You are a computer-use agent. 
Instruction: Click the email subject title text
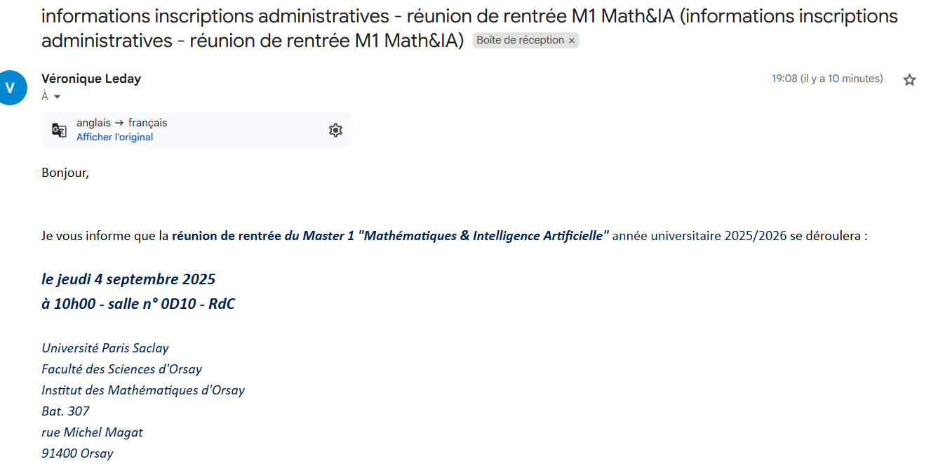pos(469,28)
